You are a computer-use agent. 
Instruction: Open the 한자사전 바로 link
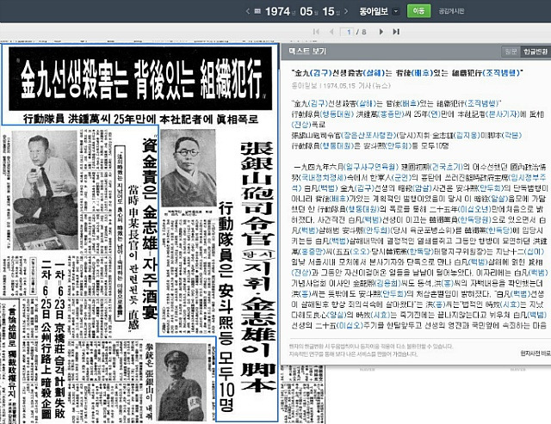click(536, 353)
